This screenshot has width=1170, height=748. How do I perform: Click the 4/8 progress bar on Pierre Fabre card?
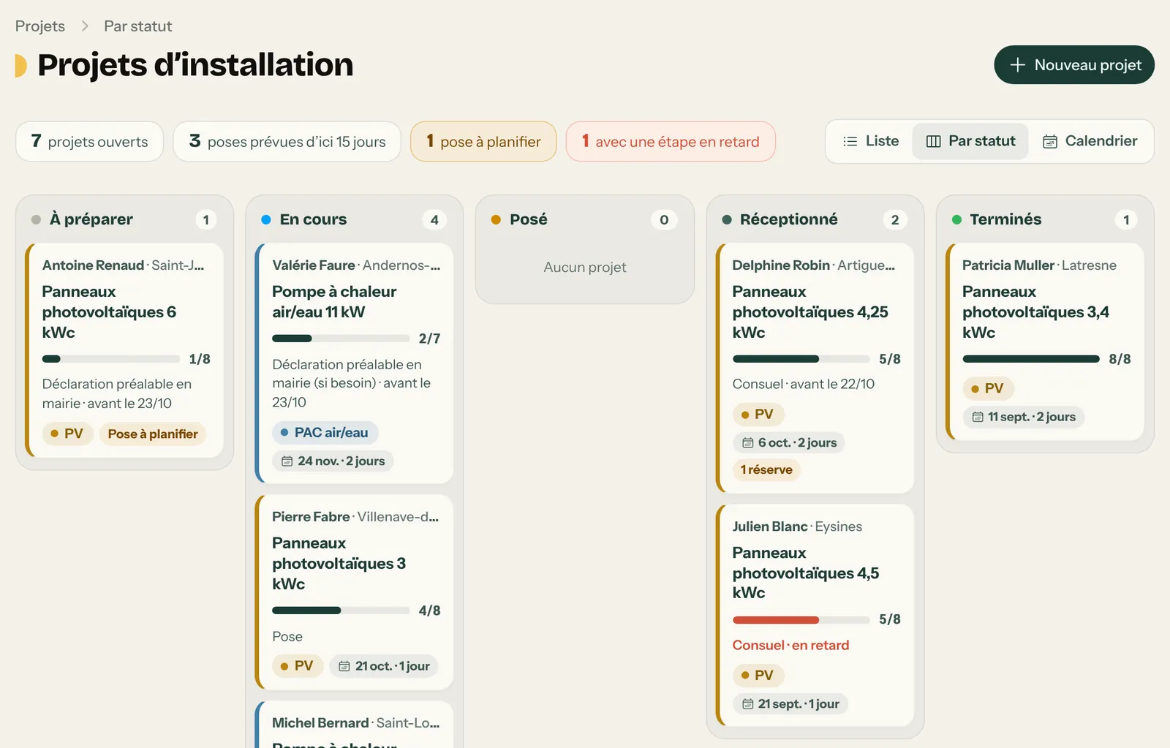(341, 611)
